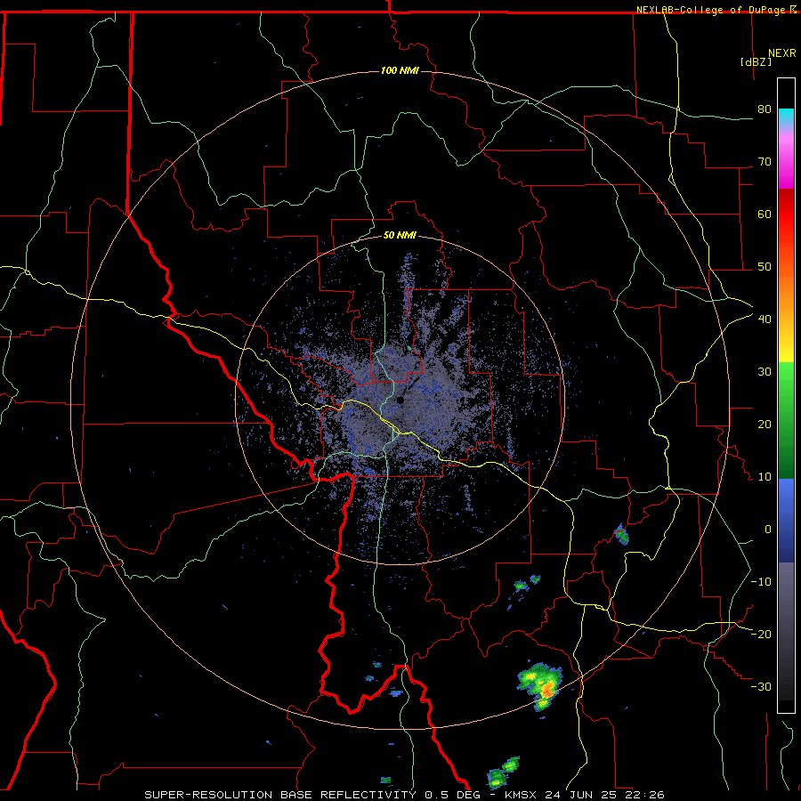Click the -10 value on the dBZ scale
This screenshot has height=801, width=801.
point(761,582)
